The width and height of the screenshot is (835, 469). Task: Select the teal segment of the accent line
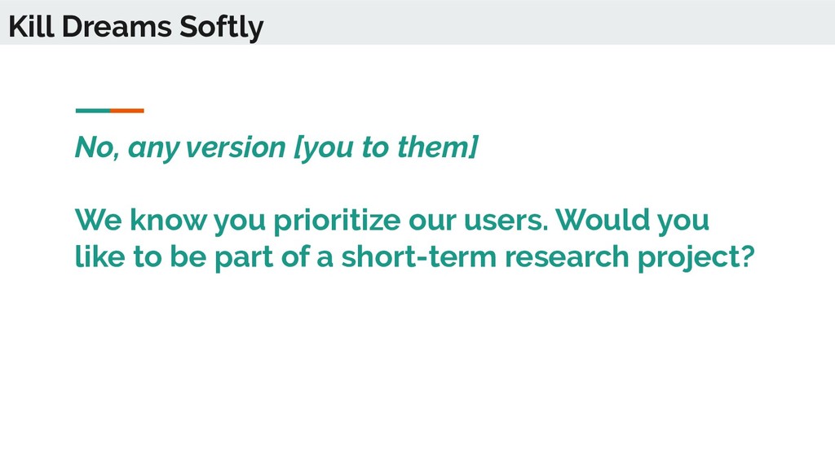pos(93,111)
